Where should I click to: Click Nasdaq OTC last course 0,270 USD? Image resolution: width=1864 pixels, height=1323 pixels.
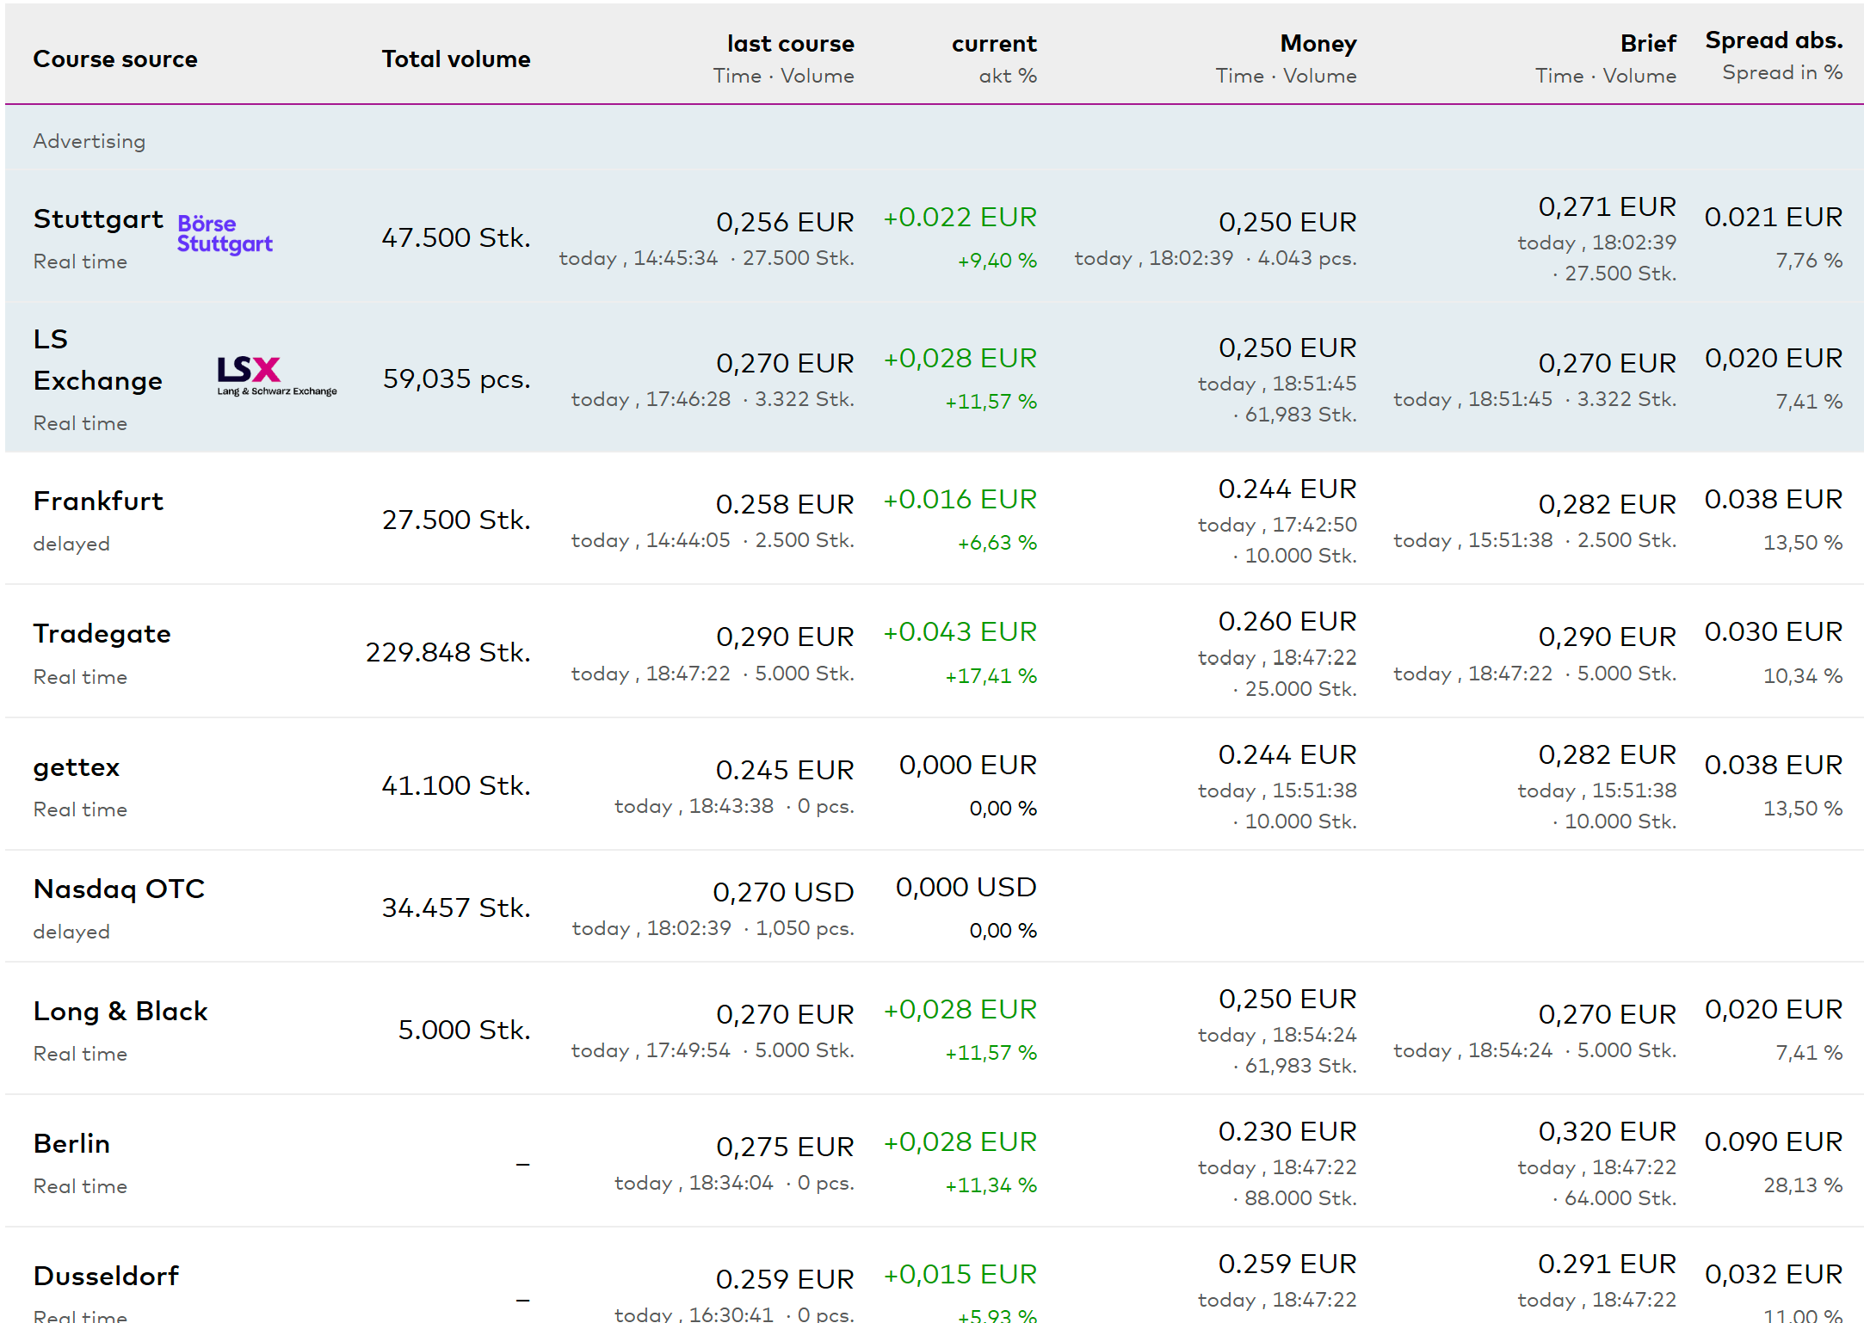click(783, 892)
